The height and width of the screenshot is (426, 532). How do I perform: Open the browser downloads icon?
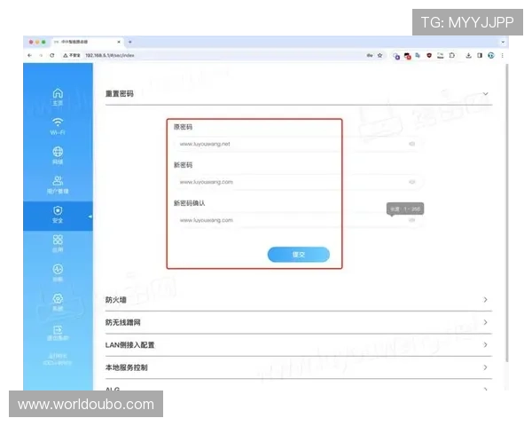(x=468, y=55)
